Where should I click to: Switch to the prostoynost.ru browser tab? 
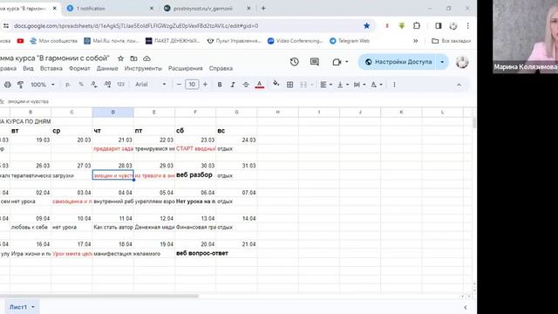click(208, 8)
